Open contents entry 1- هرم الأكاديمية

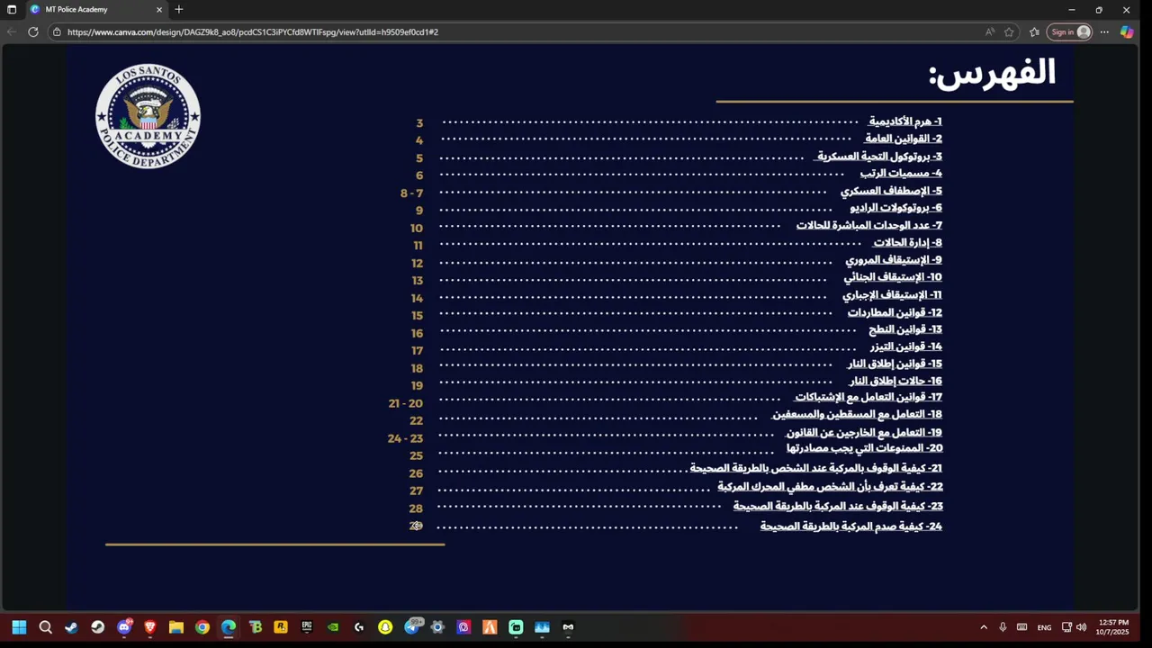905,121
